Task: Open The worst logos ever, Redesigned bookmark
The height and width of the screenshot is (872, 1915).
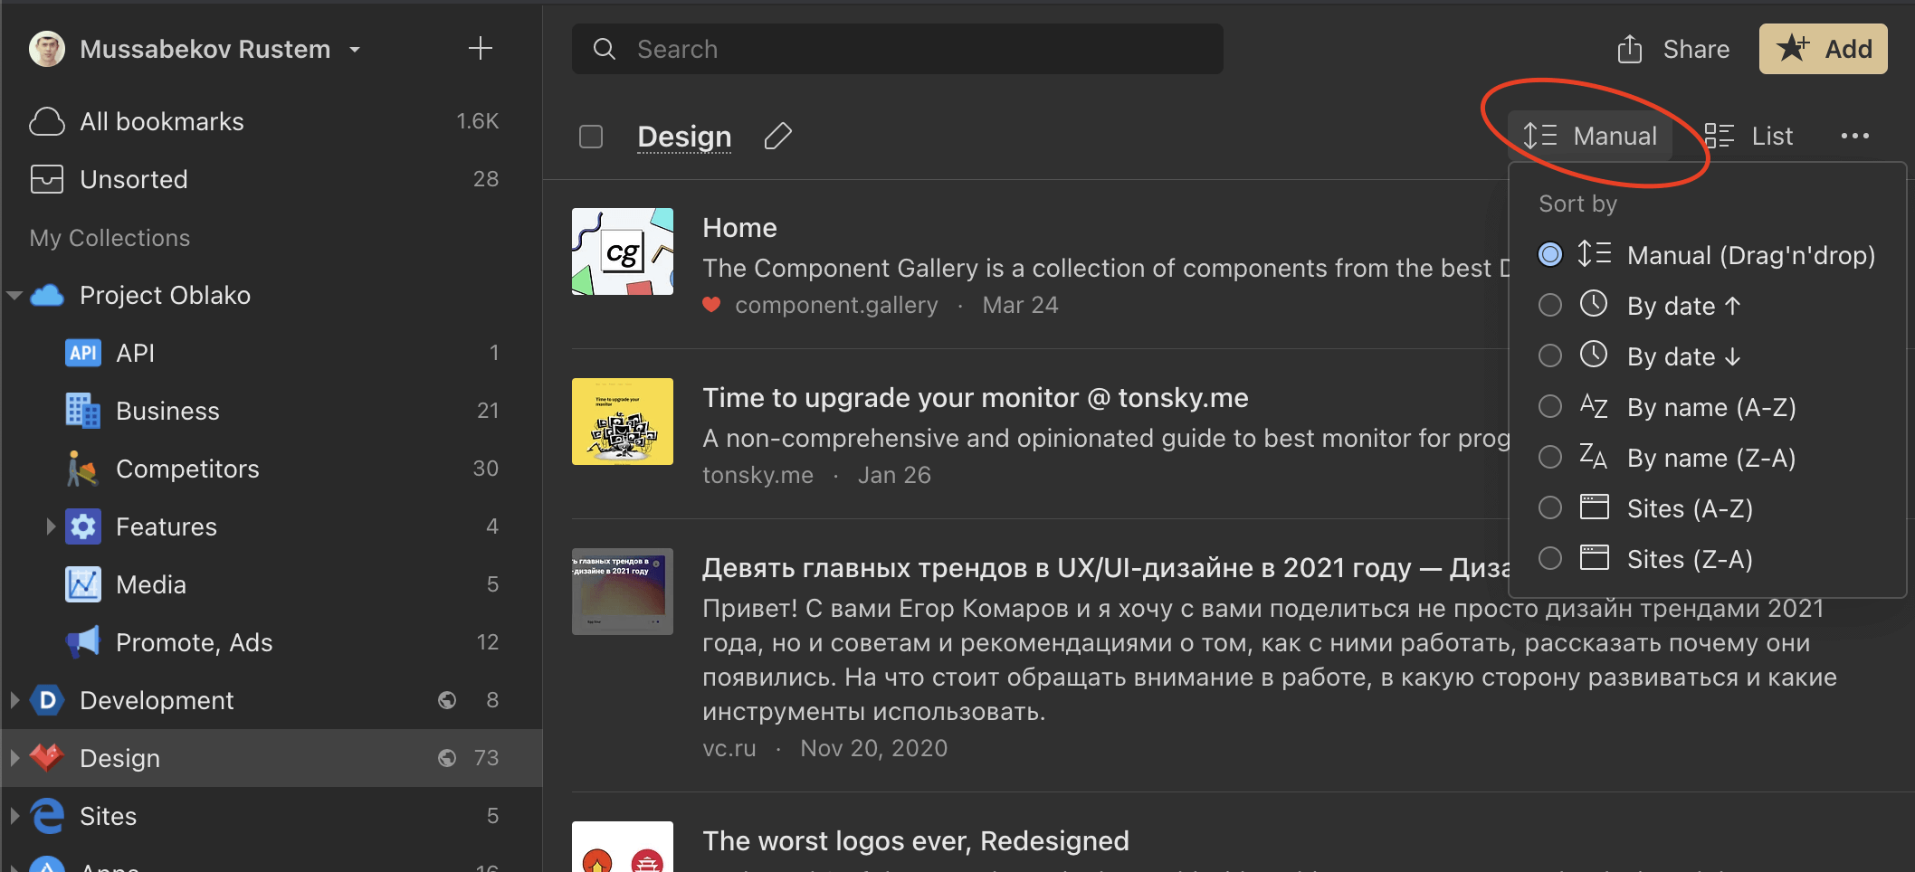Action: [916, 841]
